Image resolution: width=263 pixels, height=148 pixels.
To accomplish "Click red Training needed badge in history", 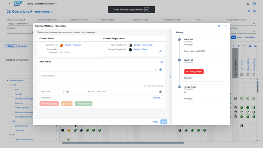I will [x=194, y=72].
